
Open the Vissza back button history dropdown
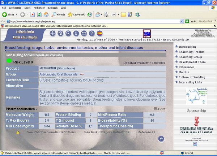click(x=17, y=15)
